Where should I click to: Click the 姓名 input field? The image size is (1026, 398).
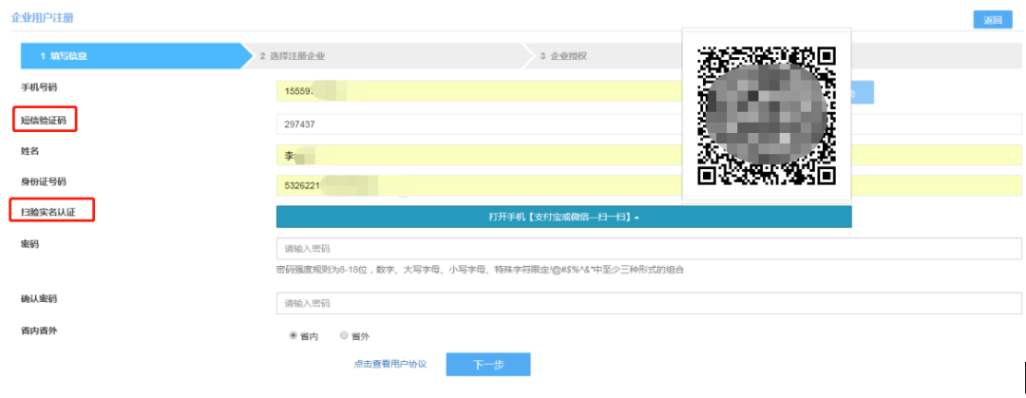point(478,156)
